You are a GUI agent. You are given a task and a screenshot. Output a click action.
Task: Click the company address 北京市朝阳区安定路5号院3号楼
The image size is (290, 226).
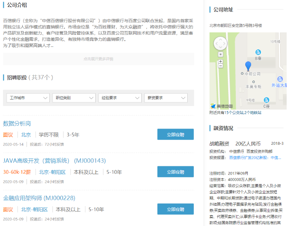pyautogui.click(x=236, y=26)
